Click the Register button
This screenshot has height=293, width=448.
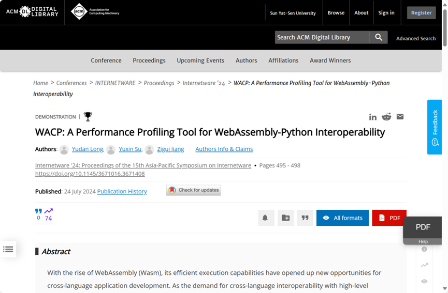click(421, 13)
